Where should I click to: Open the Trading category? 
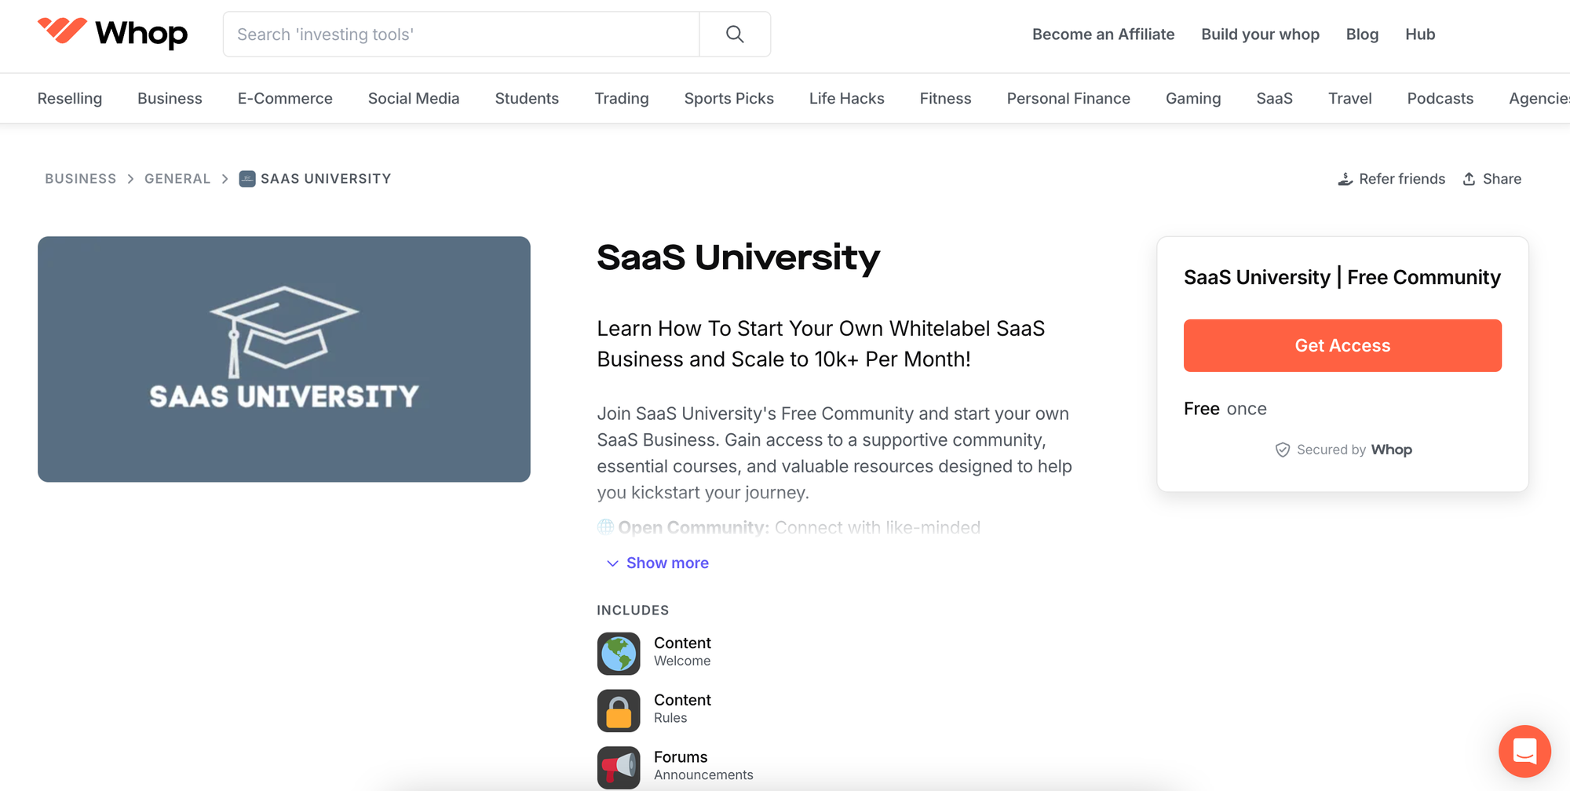[622, 98]
